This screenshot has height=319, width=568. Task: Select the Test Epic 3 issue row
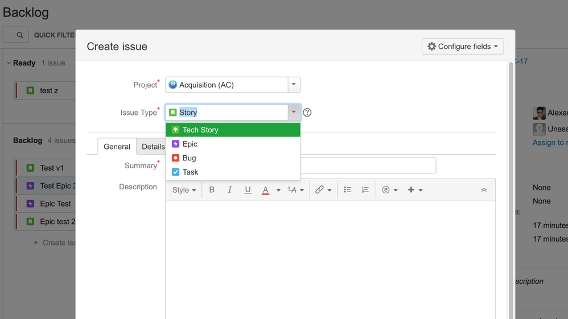[x=45, y=186]
